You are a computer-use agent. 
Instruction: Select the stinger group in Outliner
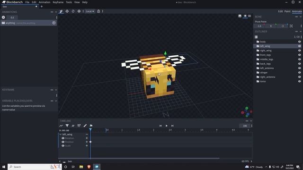[x=278, y=73]
